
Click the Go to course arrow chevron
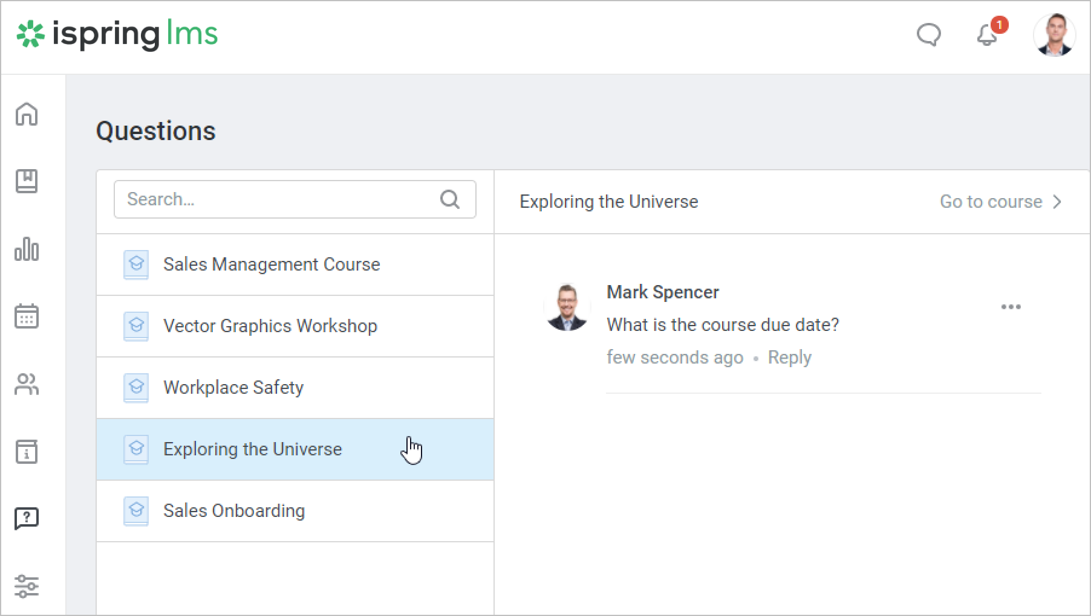click(x=1057, y=202)
